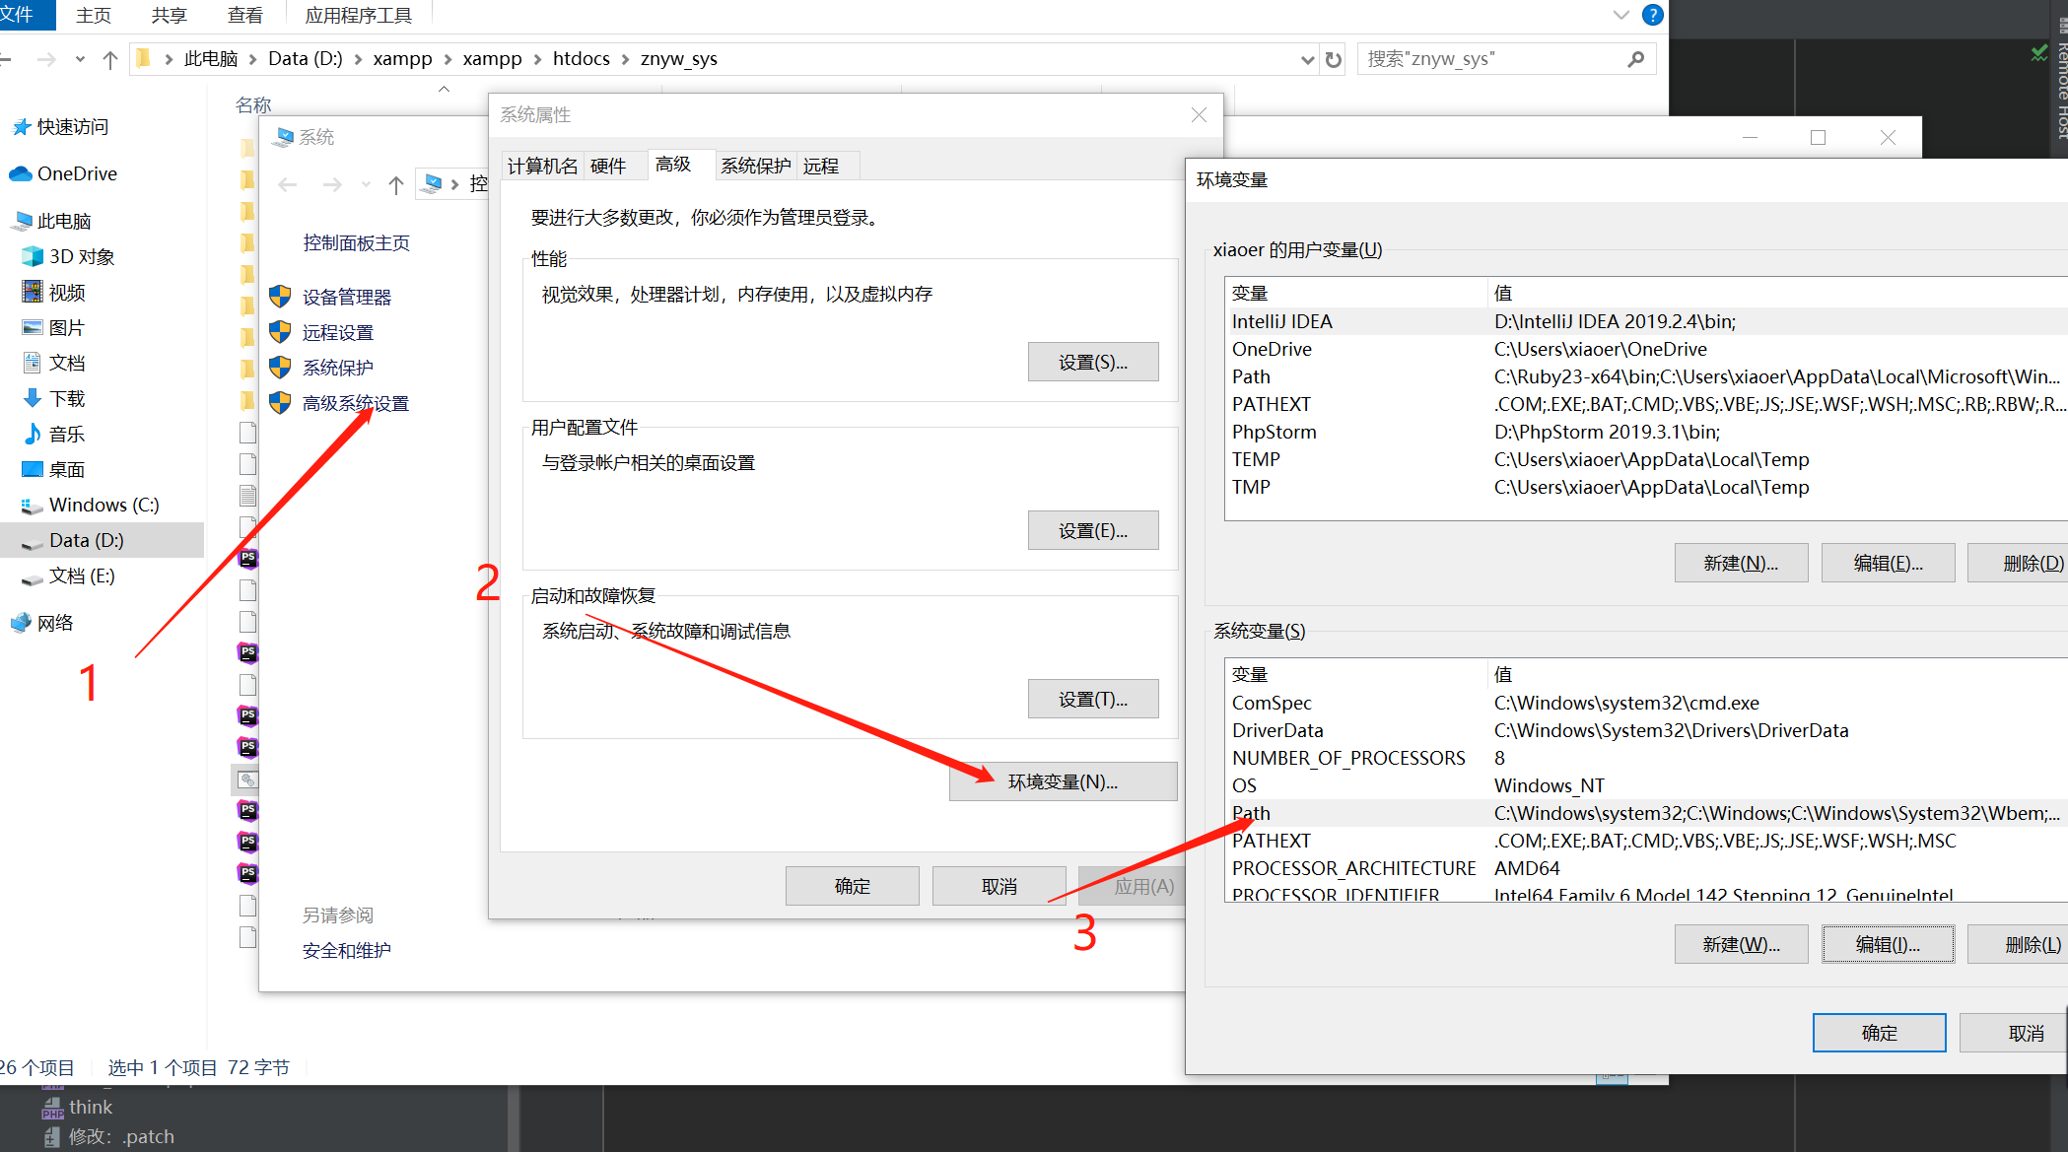Expand the address bar history dropdown

pyautogui.click(x=1307, y=59)
